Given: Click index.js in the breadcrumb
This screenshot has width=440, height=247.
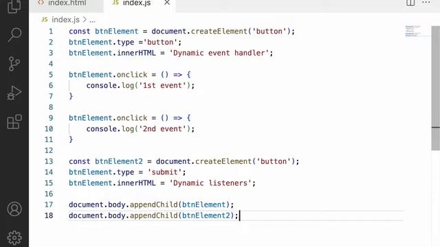Looking at the screenshot, I should coord(65,20).
